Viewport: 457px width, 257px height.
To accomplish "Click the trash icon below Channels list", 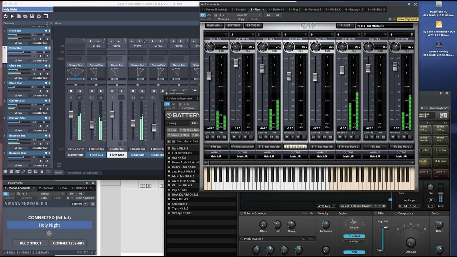I will tap(42, 172).
